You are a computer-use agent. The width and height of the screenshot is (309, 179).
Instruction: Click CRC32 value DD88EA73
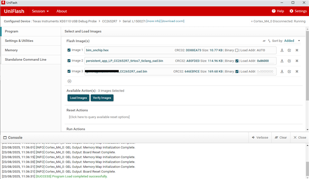point(194,50)
